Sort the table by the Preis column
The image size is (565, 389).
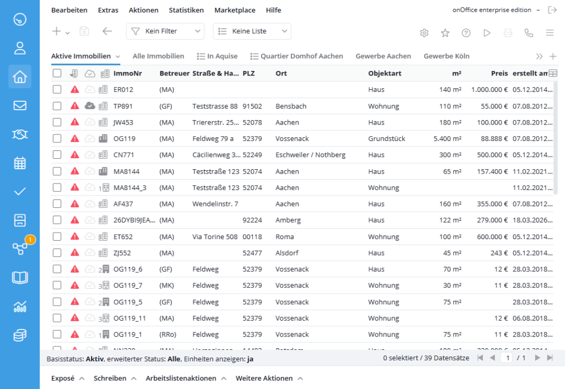pos(499,73)
